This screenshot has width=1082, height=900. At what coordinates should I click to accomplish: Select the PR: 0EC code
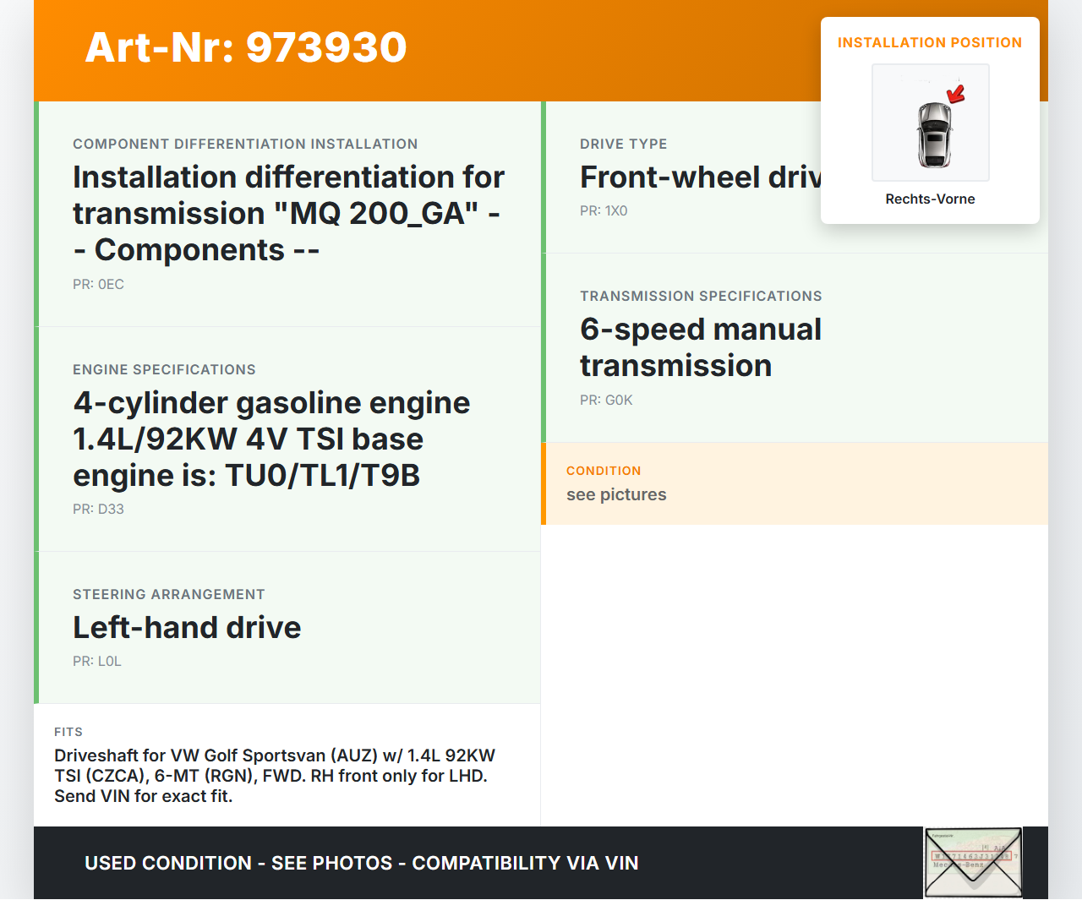click(98, 284)
